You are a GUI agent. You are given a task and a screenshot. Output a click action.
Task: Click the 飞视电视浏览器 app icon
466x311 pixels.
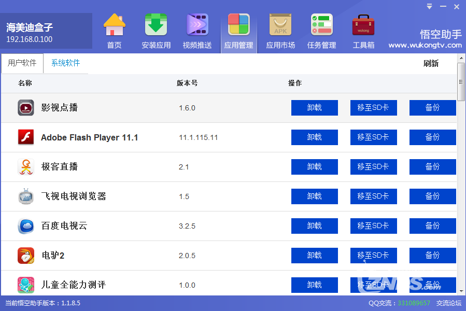point(26,196)
